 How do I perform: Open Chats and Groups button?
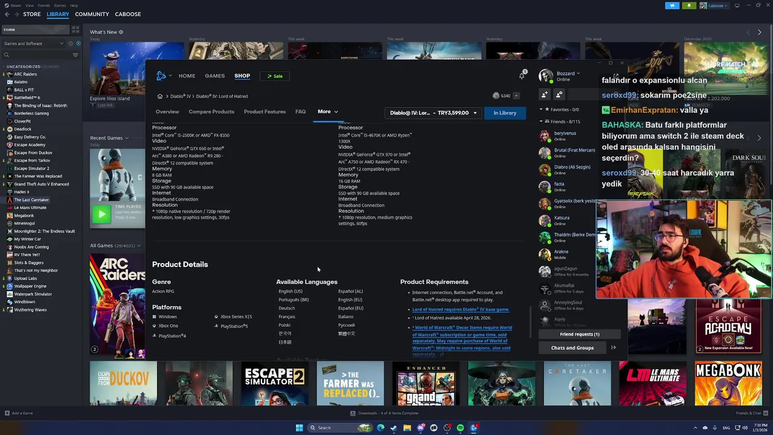coord(572,347)
